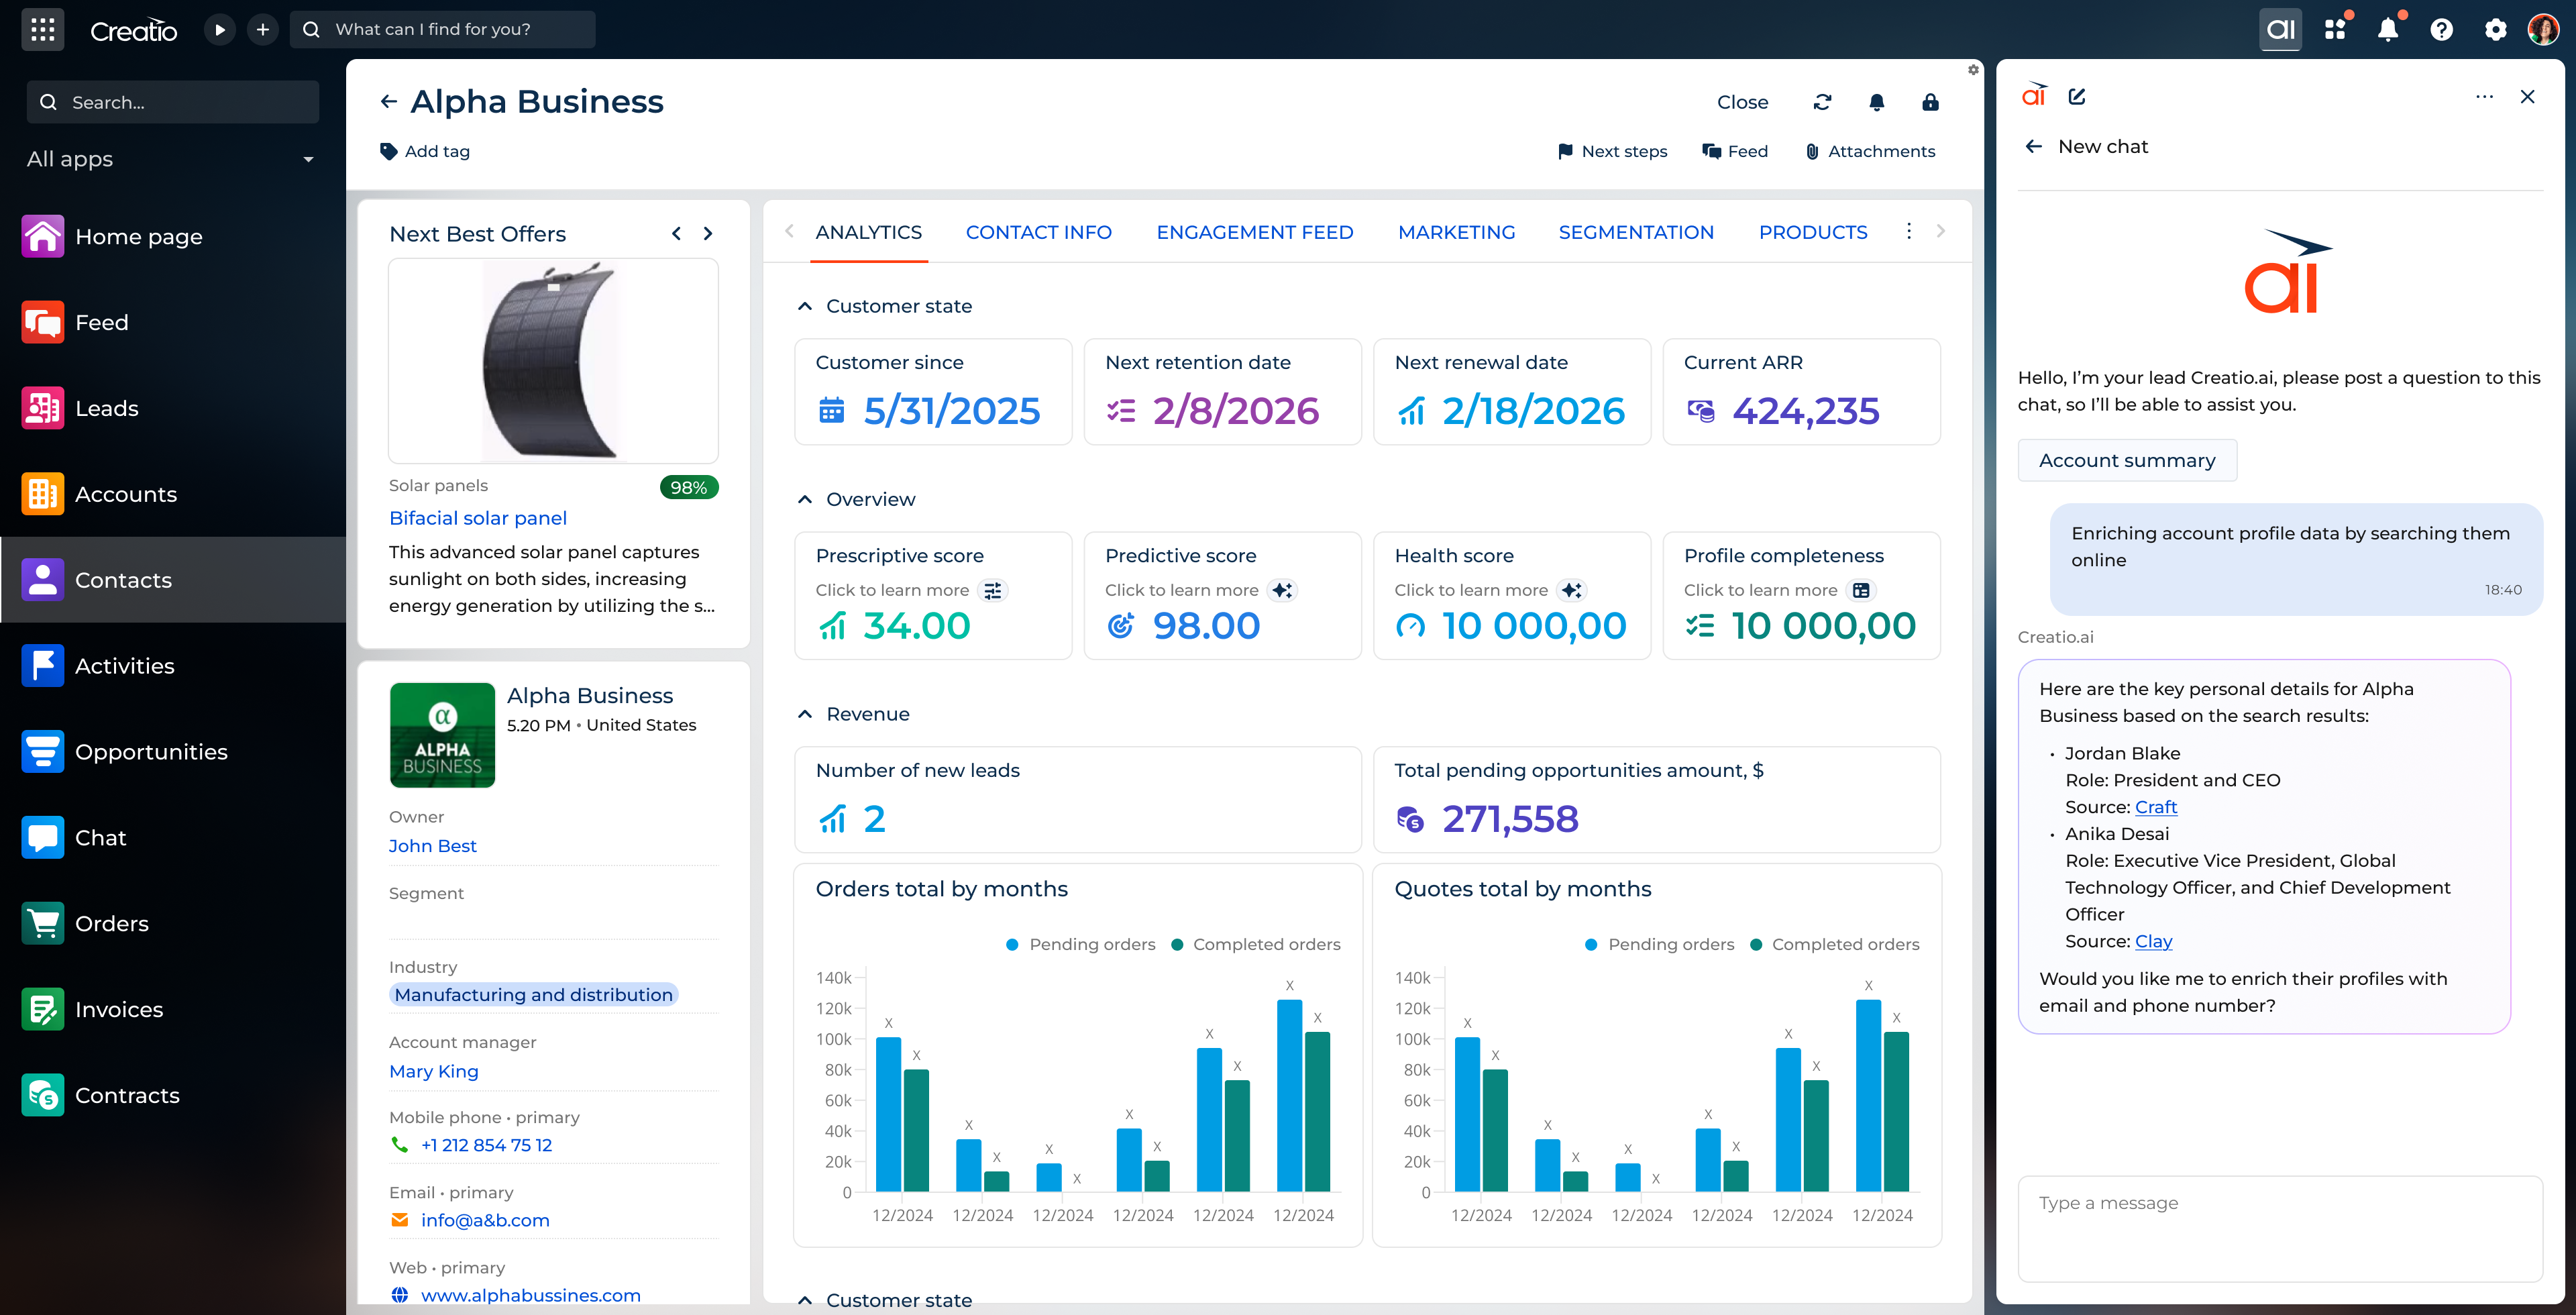
Task: Open the Opportunities section
Action: click(150, 751)
